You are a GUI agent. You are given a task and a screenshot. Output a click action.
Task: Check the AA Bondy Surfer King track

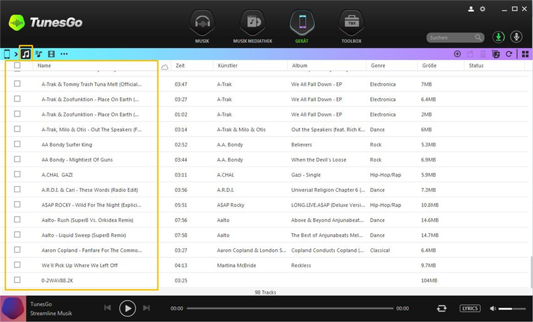click(x=18, y=144)
